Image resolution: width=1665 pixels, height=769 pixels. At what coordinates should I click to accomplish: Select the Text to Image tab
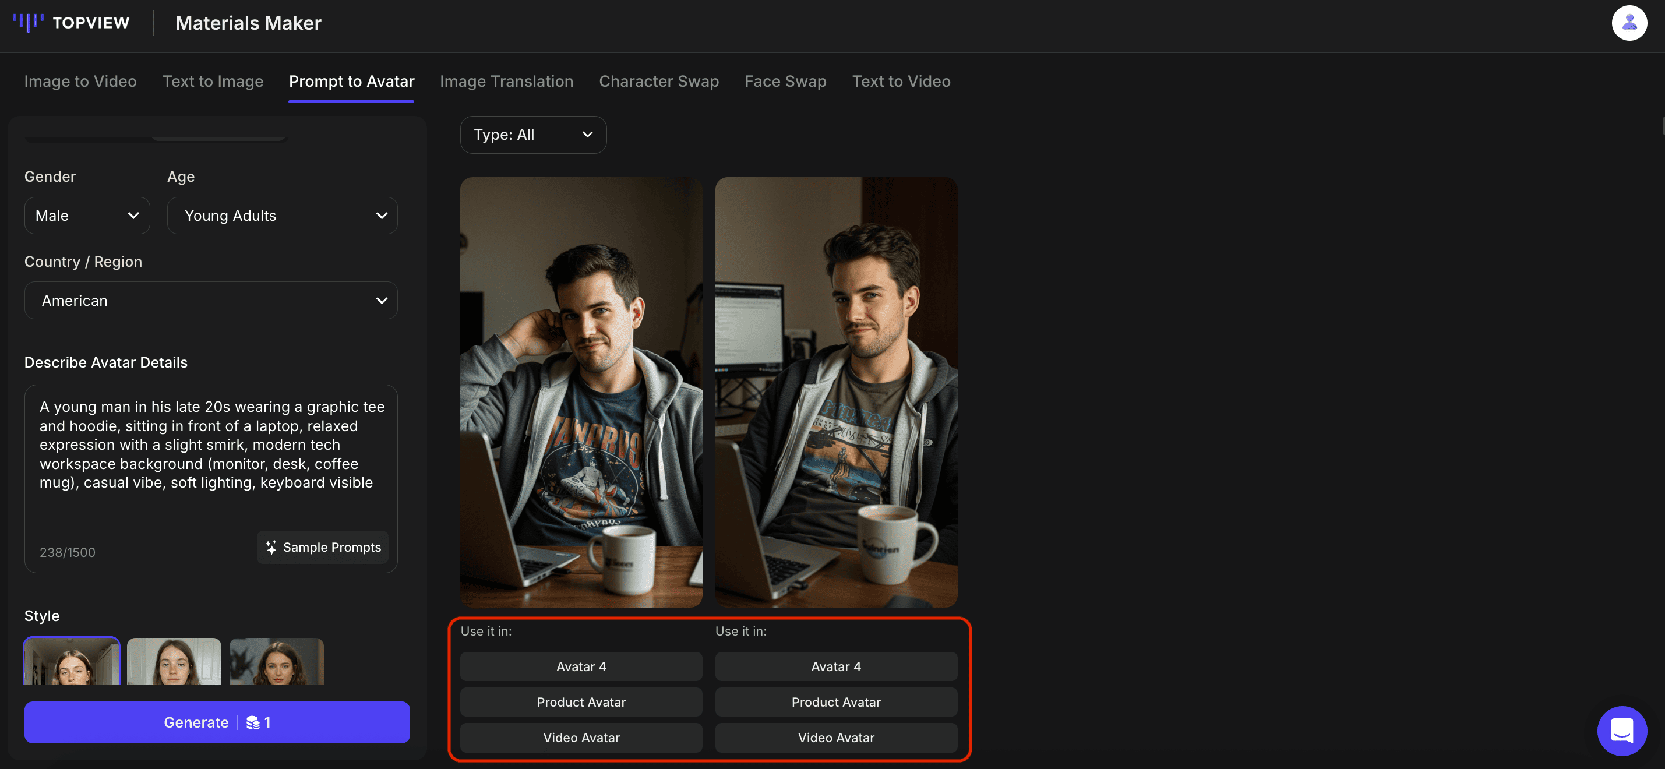point(213,82)
